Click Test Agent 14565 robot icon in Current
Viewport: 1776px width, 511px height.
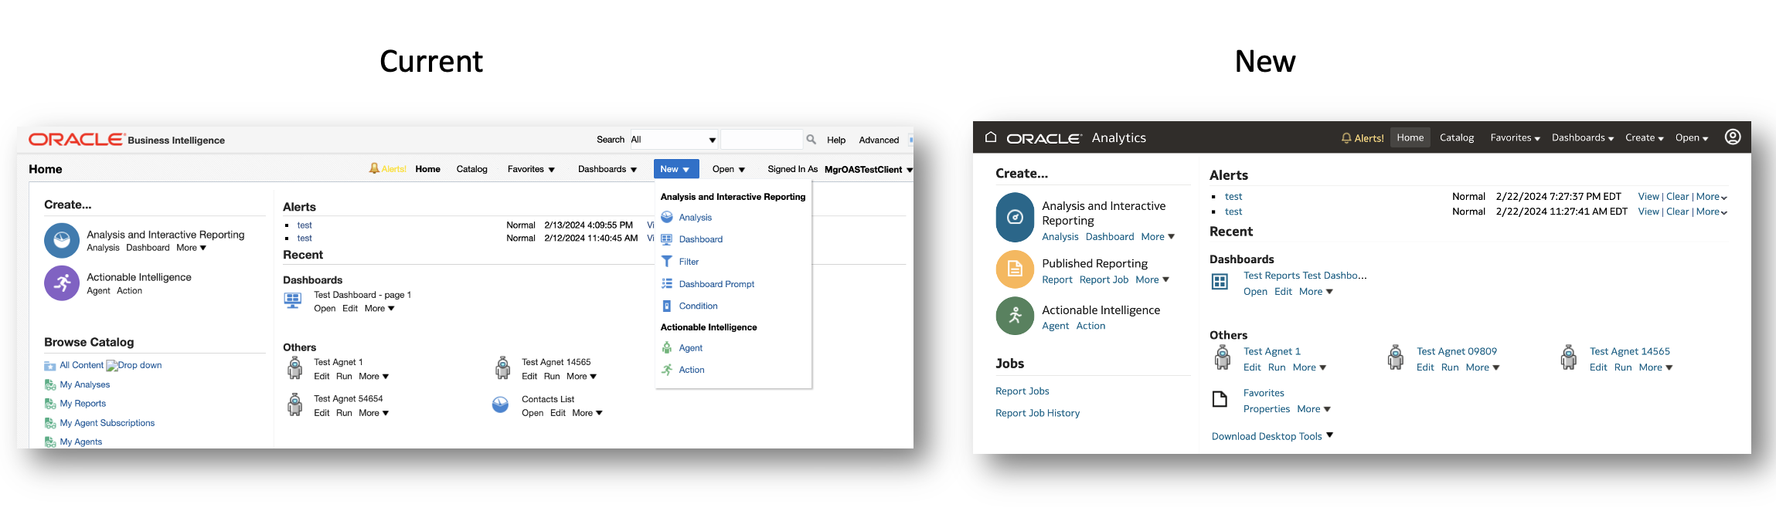(x=503, y=368)
